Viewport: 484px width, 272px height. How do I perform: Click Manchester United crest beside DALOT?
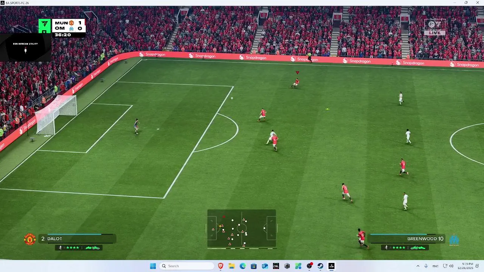30,239
